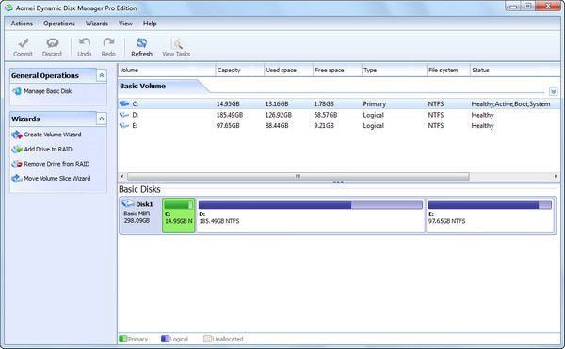Sort by the Status column header
This screenshot has width=565, height=349.
pos(515,71)
